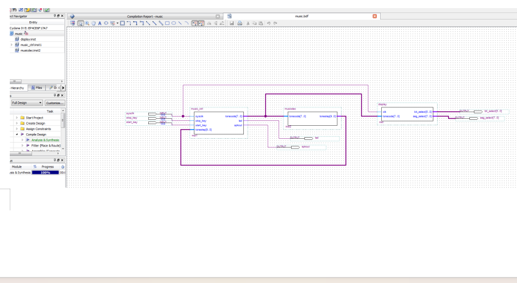Choose the Oval drawing tool

point(174,23)
